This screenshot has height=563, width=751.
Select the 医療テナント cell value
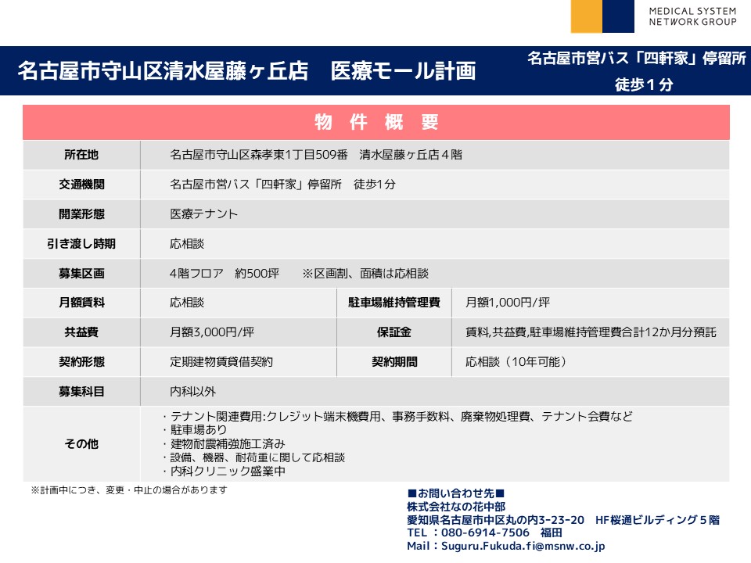coord(204,214)
